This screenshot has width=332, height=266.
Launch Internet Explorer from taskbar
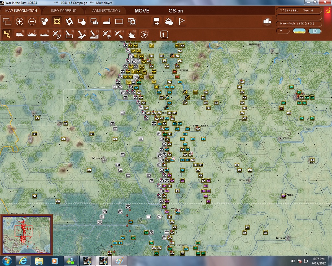coord(23,261)
